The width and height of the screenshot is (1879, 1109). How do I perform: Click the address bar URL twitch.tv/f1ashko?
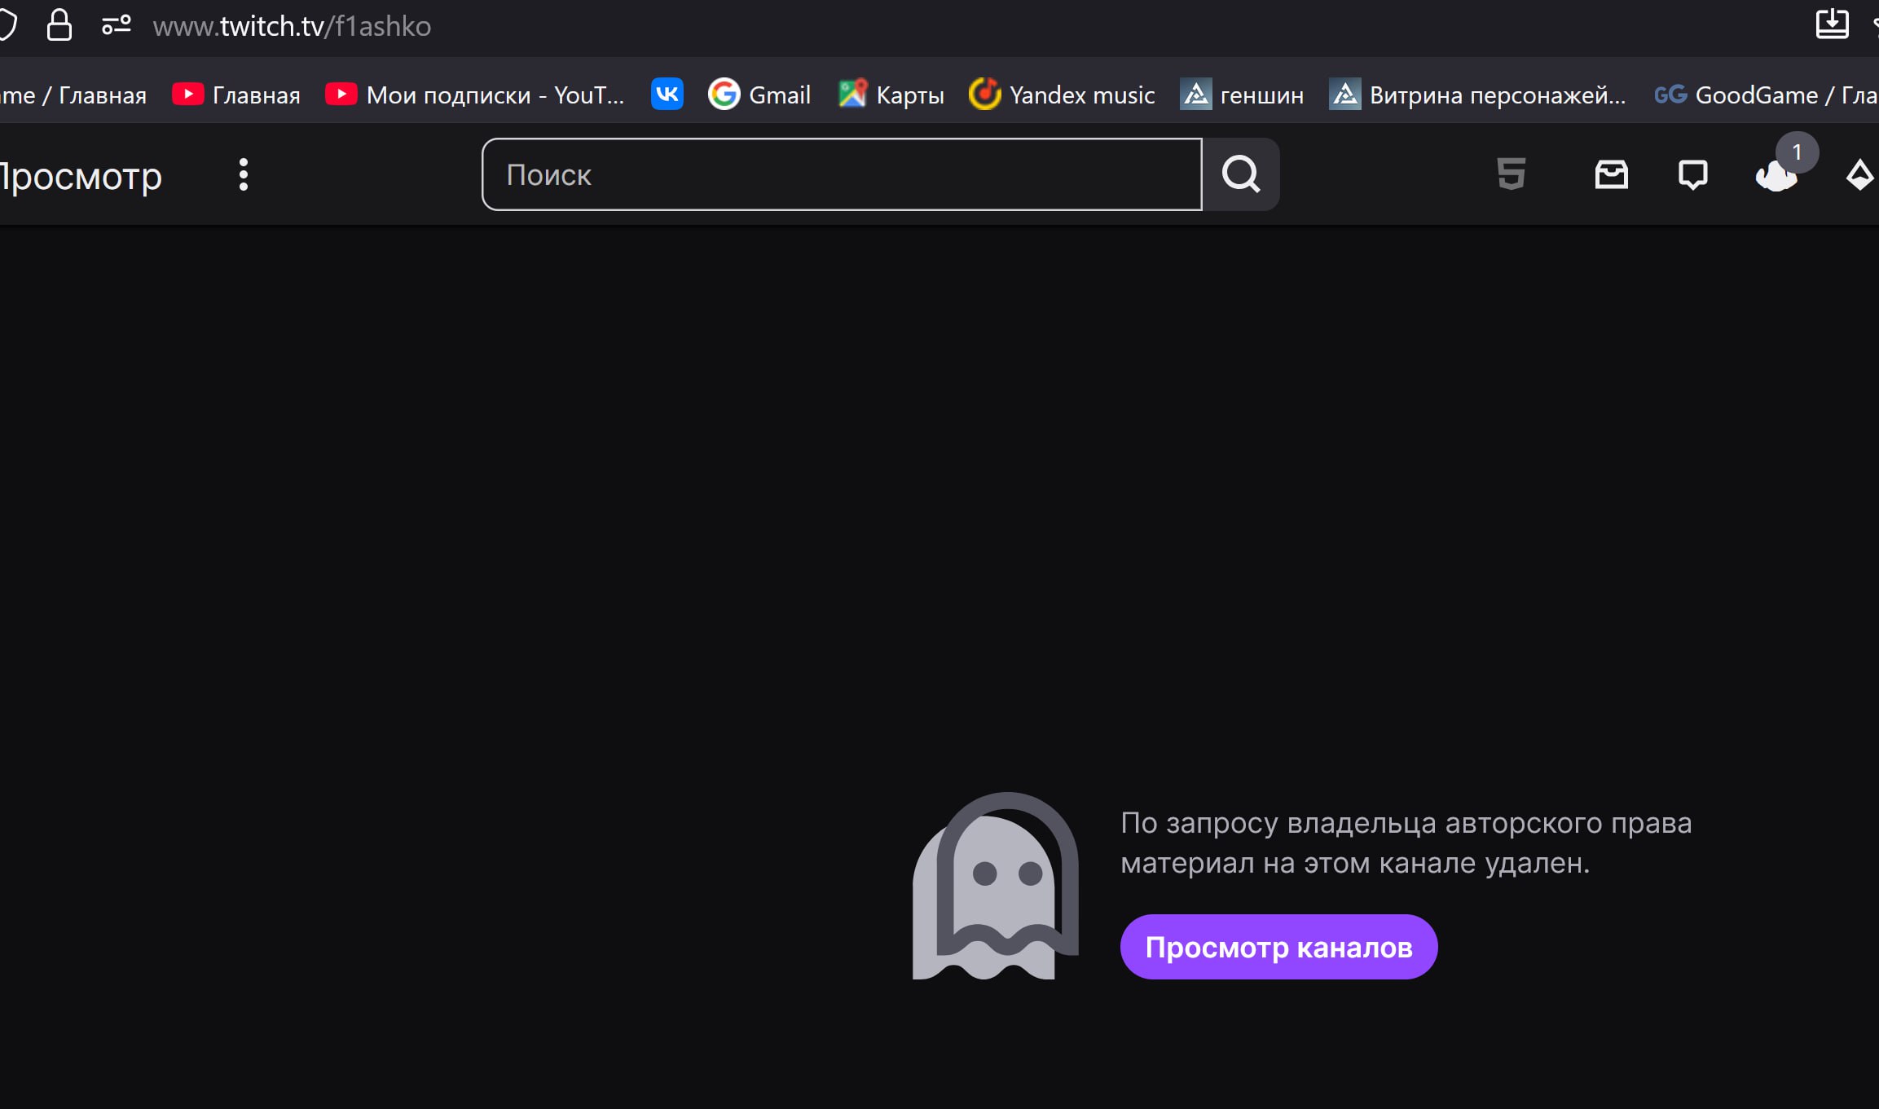tap(292, 26)
